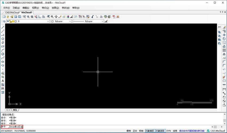The width and height of the screenshot is (227, 133).
Task: Click 提交软件问题或增加新功能 link
Action: pos(192,131)
